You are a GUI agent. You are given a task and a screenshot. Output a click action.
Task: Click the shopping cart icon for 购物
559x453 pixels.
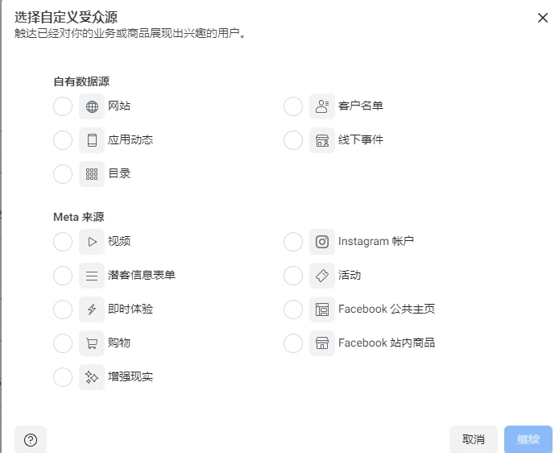point(92,343)
